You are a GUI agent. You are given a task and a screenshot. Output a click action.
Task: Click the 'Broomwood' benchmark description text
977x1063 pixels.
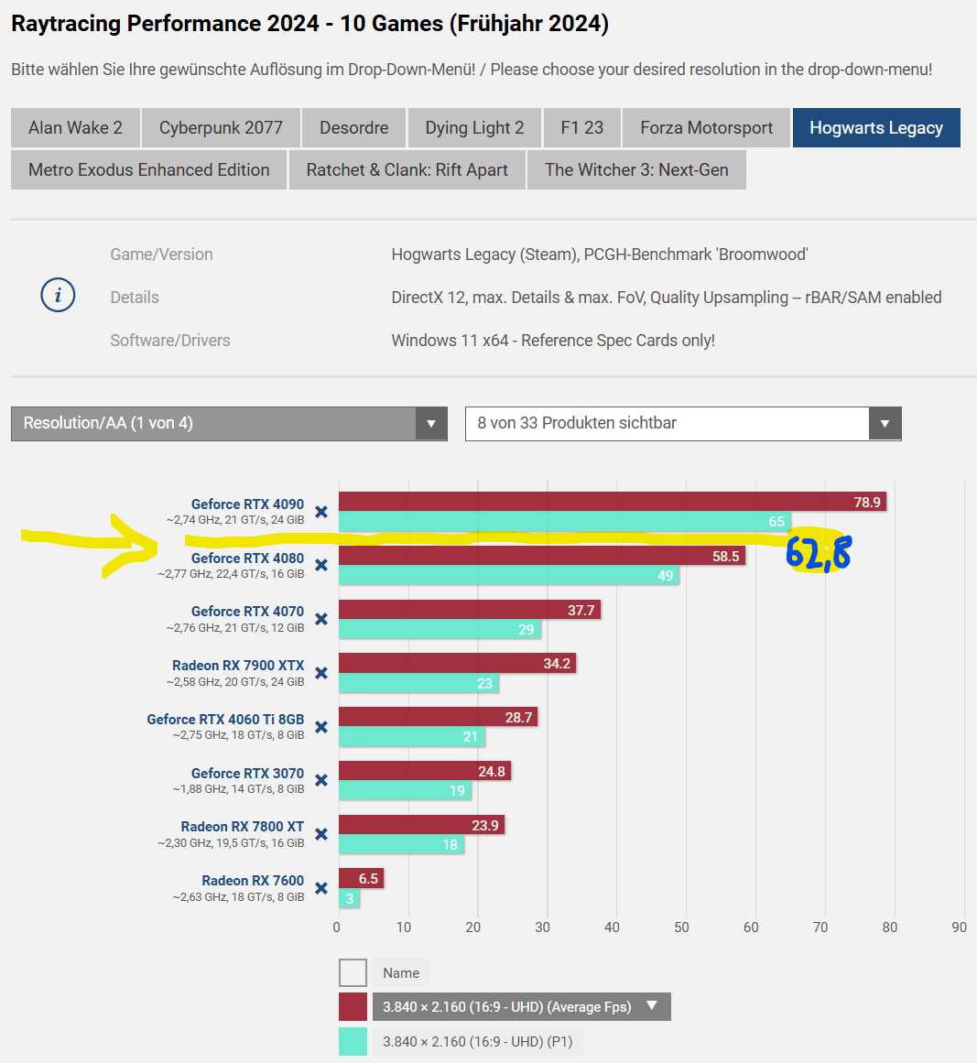(600, 255)
